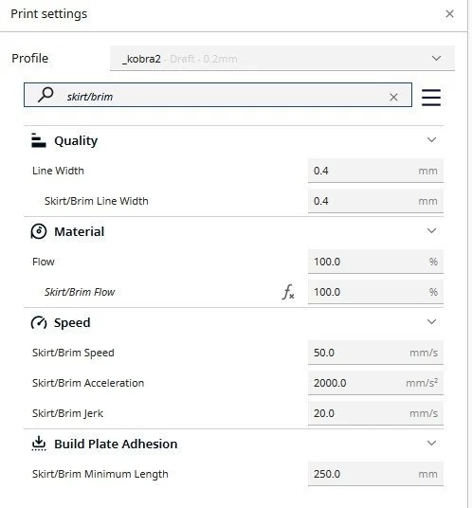Edit the Skirt/Brim Line Width field
This screenshot has width=472, height=508.
click(x=375, y=201)
